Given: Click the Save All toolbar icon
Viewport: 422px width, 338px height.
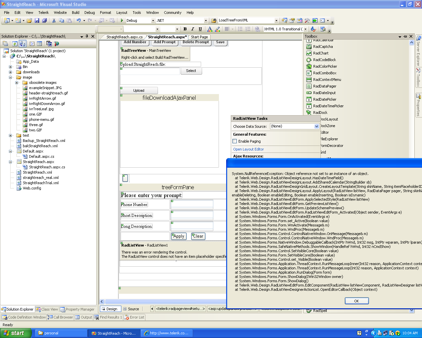Looking at the screenshot, I should (44, 20).
